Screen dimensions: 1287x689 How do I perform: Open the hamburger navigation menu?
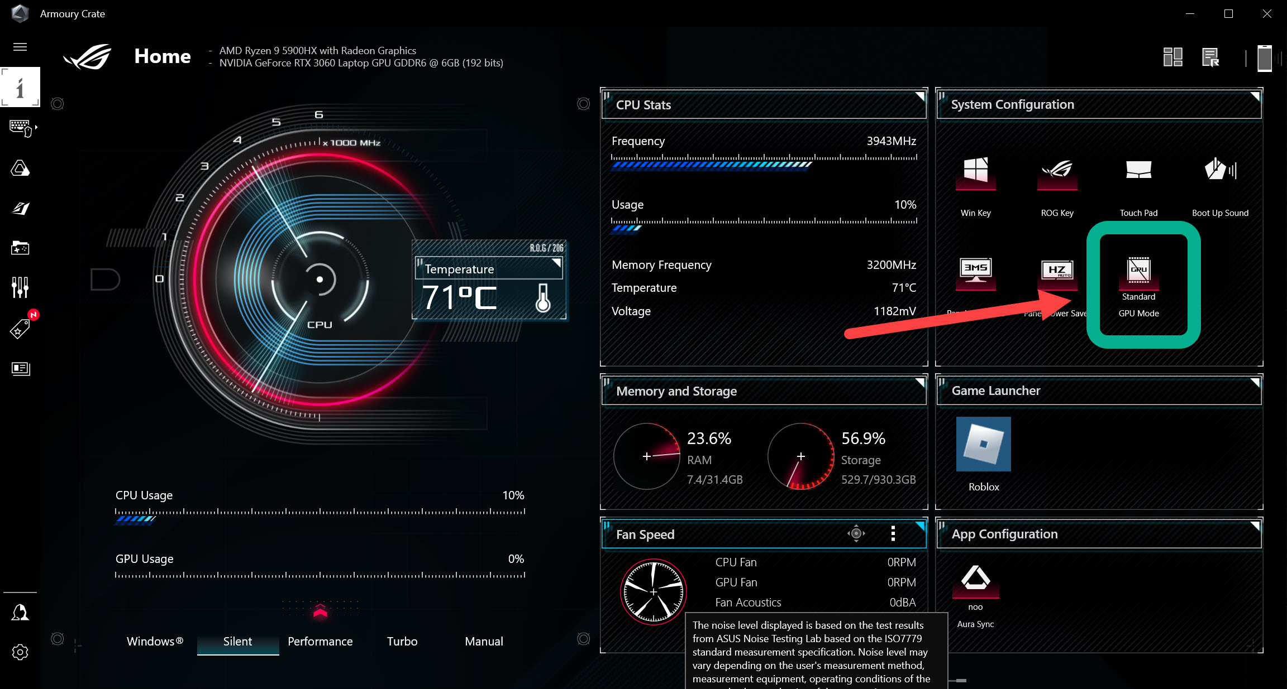coord(20,47)
